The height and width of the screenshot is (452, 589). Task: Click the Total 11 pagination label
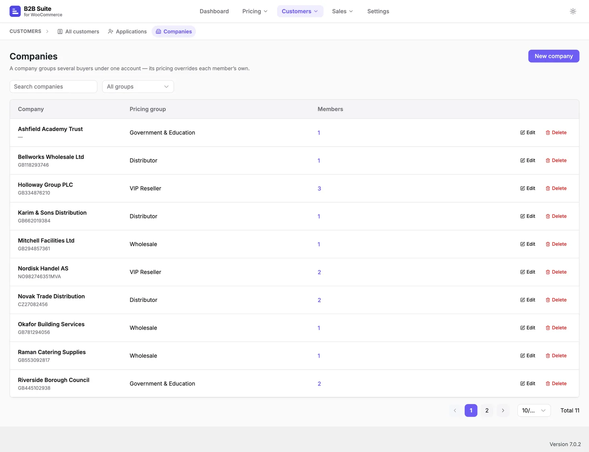pos(570,410)
